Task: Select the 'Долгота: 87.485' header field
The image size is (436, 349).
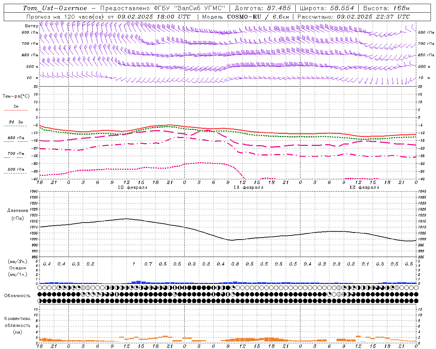Action: click(x=263, y=8)
